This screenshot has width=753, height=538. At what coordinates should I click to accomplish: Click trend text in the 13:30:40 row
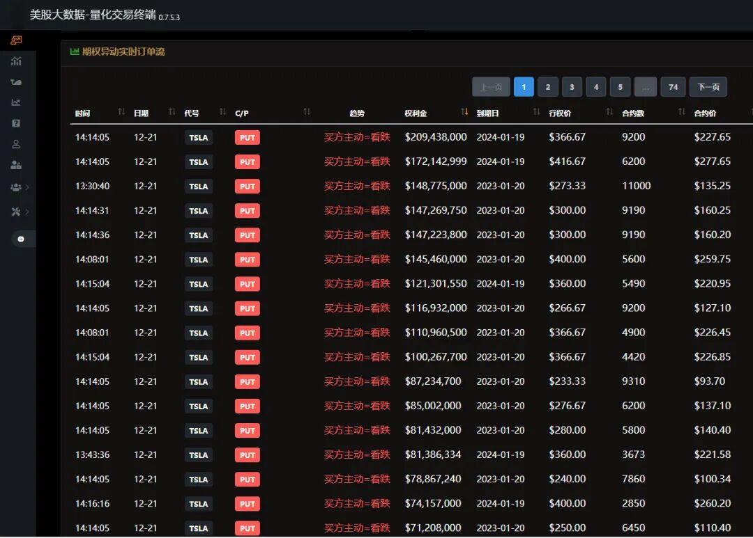click(357, 186)
